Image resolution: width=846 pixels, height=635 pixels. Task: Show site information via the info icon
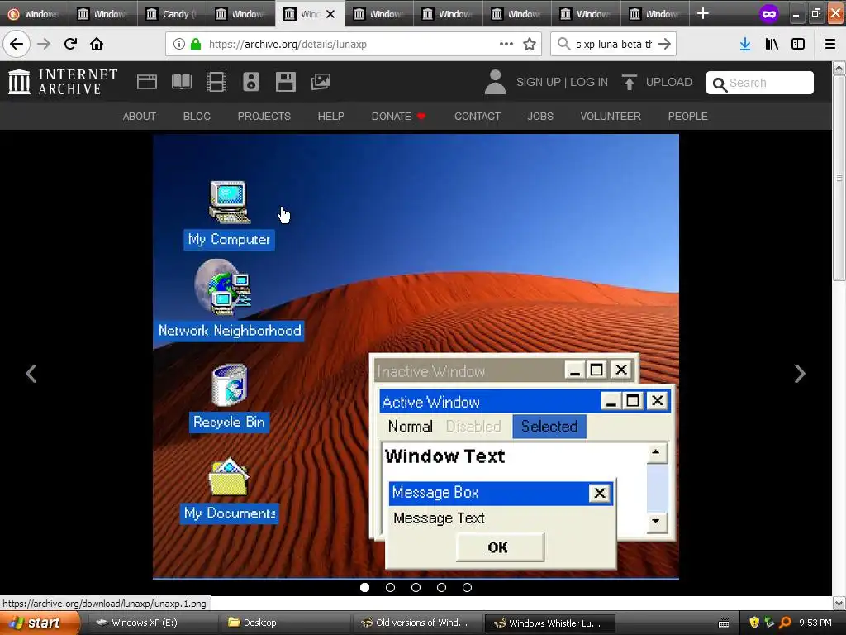click(x=179, y=44)
